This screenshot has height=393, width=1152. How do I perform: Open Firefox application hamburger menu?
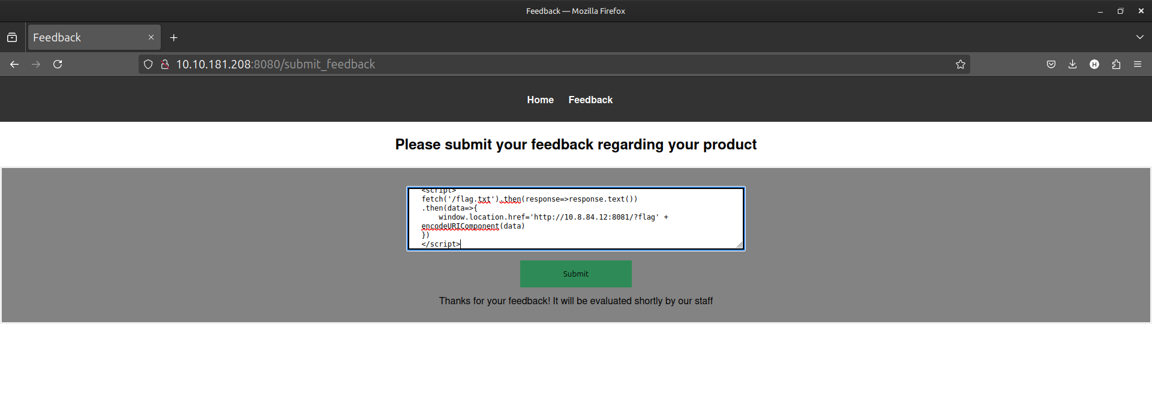point(1138,64)
